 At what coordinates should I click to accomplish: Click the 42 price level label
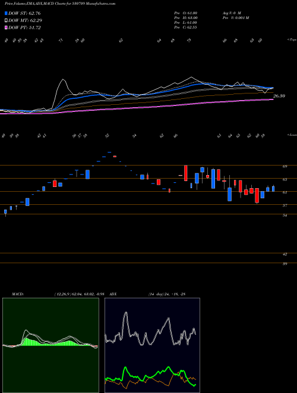tap(285, 254)
